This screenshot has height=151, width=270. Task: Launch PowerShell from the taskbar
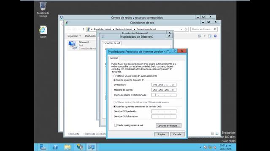point(55,147)
